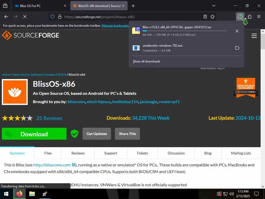
Task: Switch to the Reviews tab
Action: pos(78,153)
